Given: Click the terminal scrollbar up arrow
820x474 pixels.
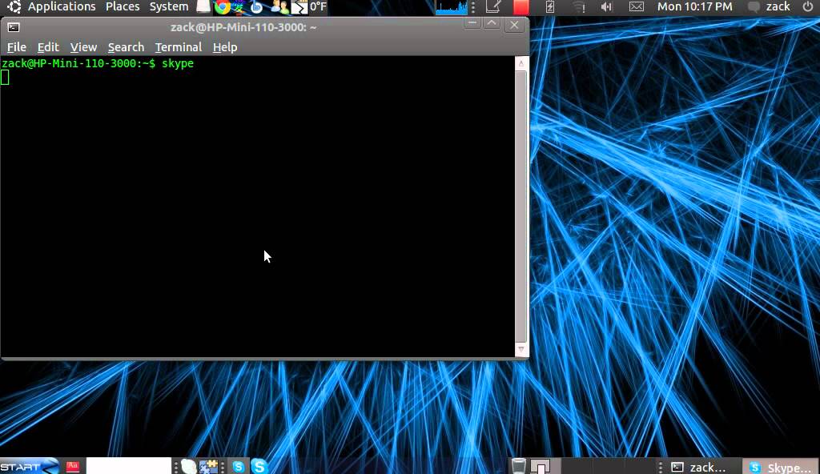Looking at the screenshot, I should pos(521,63).
